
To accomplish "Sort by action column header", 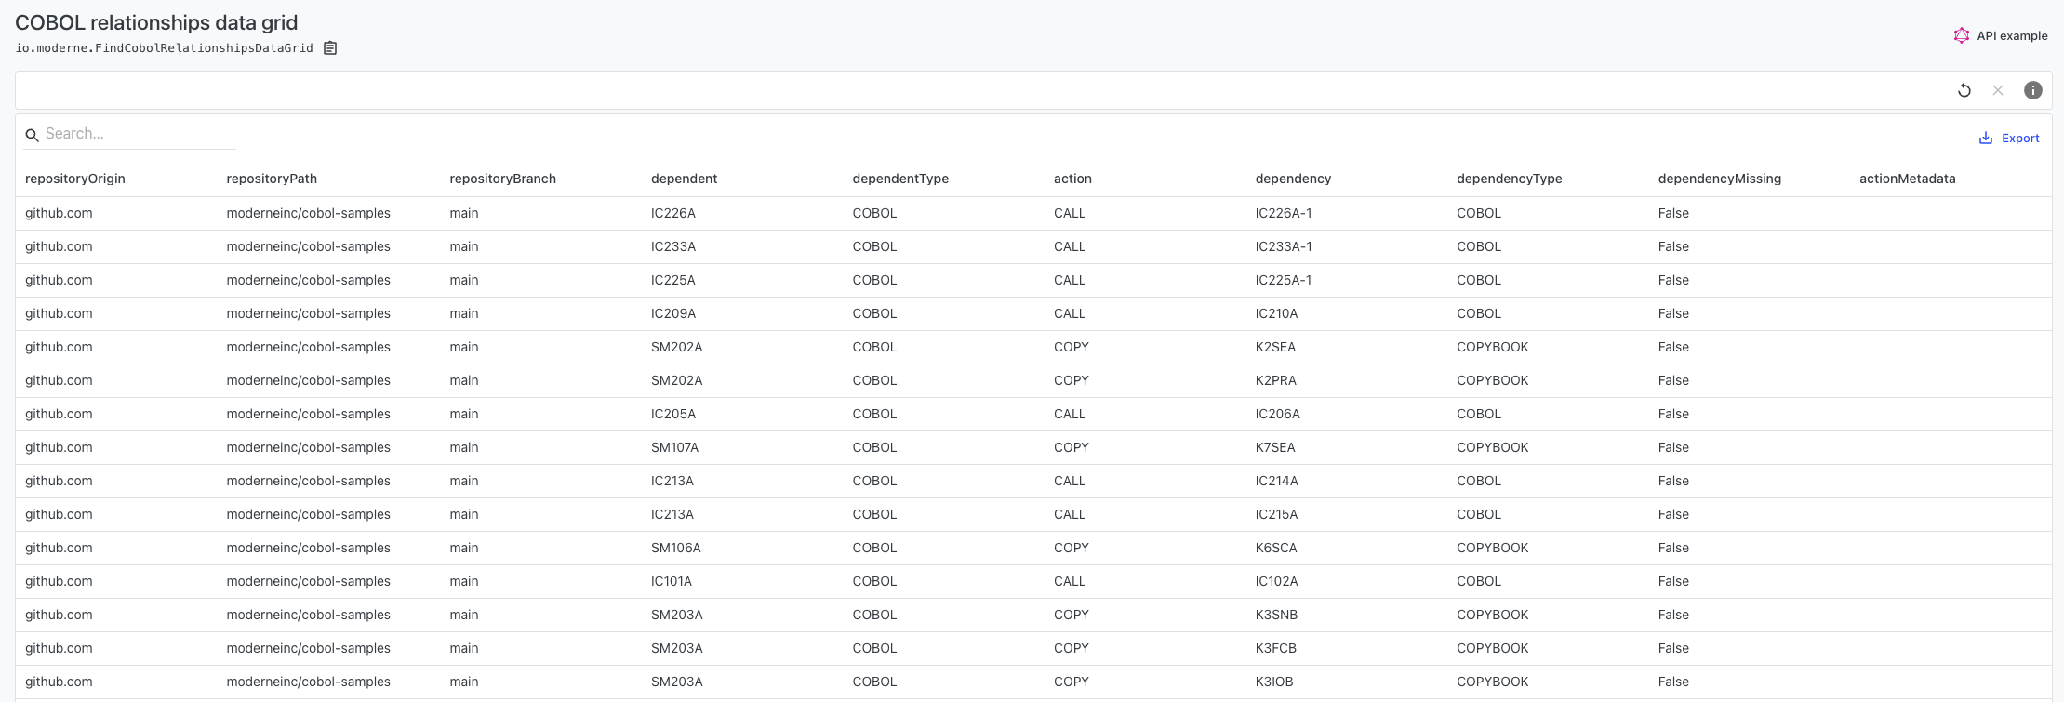I will (x=1072, y=179).
